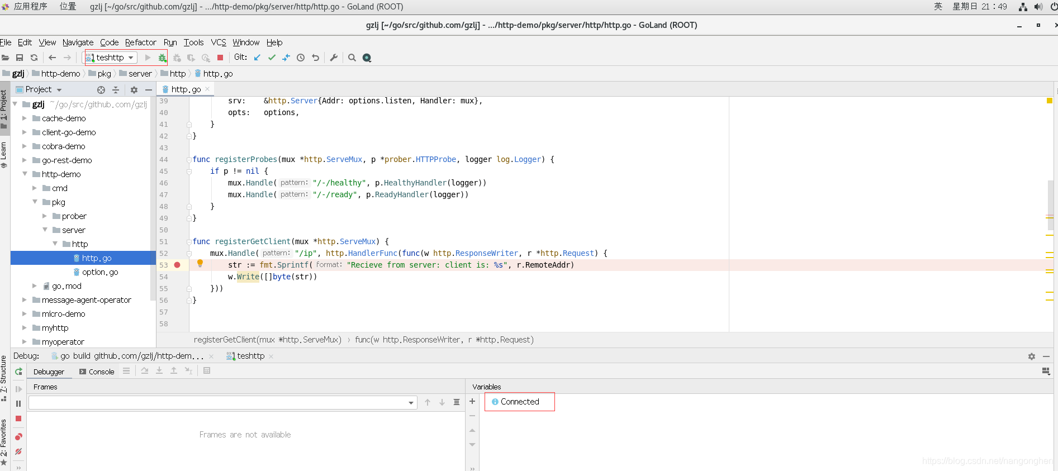The height and width of the screenshot is (471, 1058).
Task: Open the teshttp run configuration dropdown
Action: 110,58
